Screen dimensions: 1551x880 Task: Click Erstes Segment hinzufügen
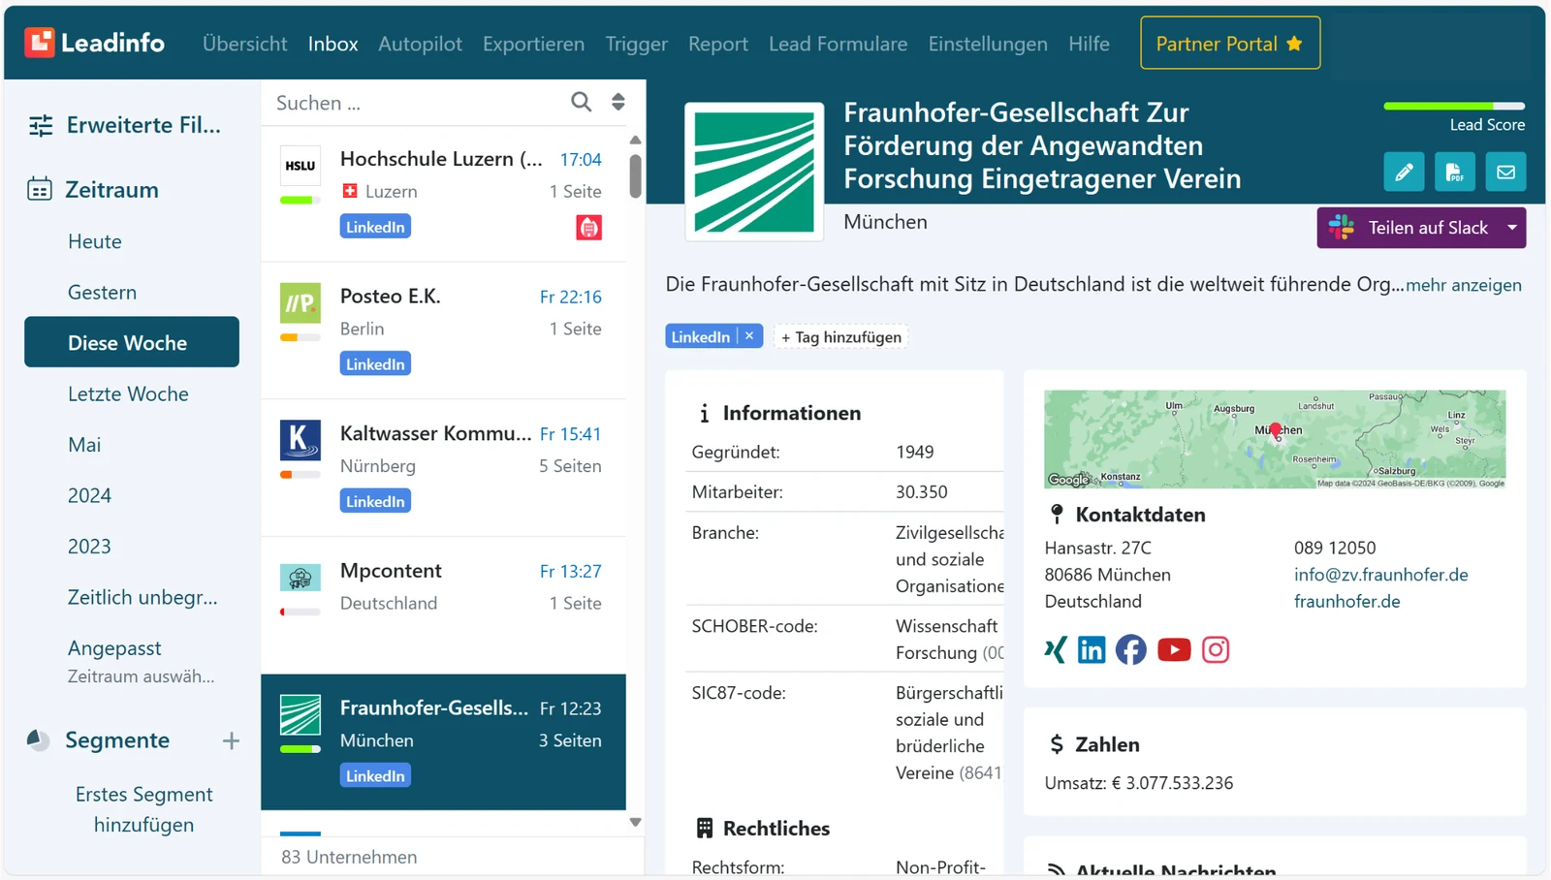tap(144, 809)
